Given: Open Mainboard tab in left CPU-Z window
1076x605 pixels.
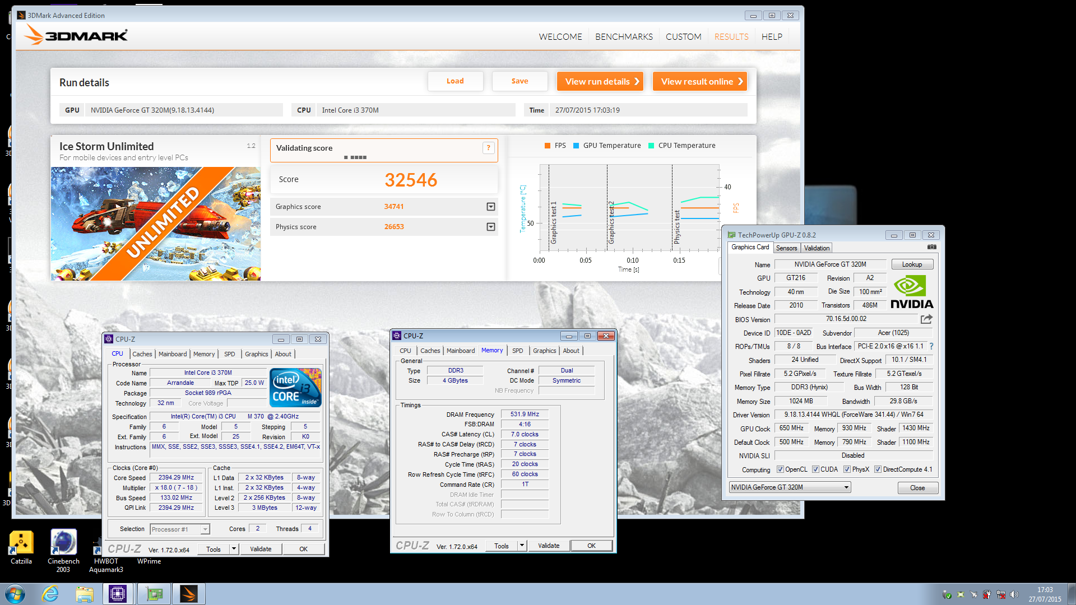Looking at the screenshot, I should [x=173, y=354].
